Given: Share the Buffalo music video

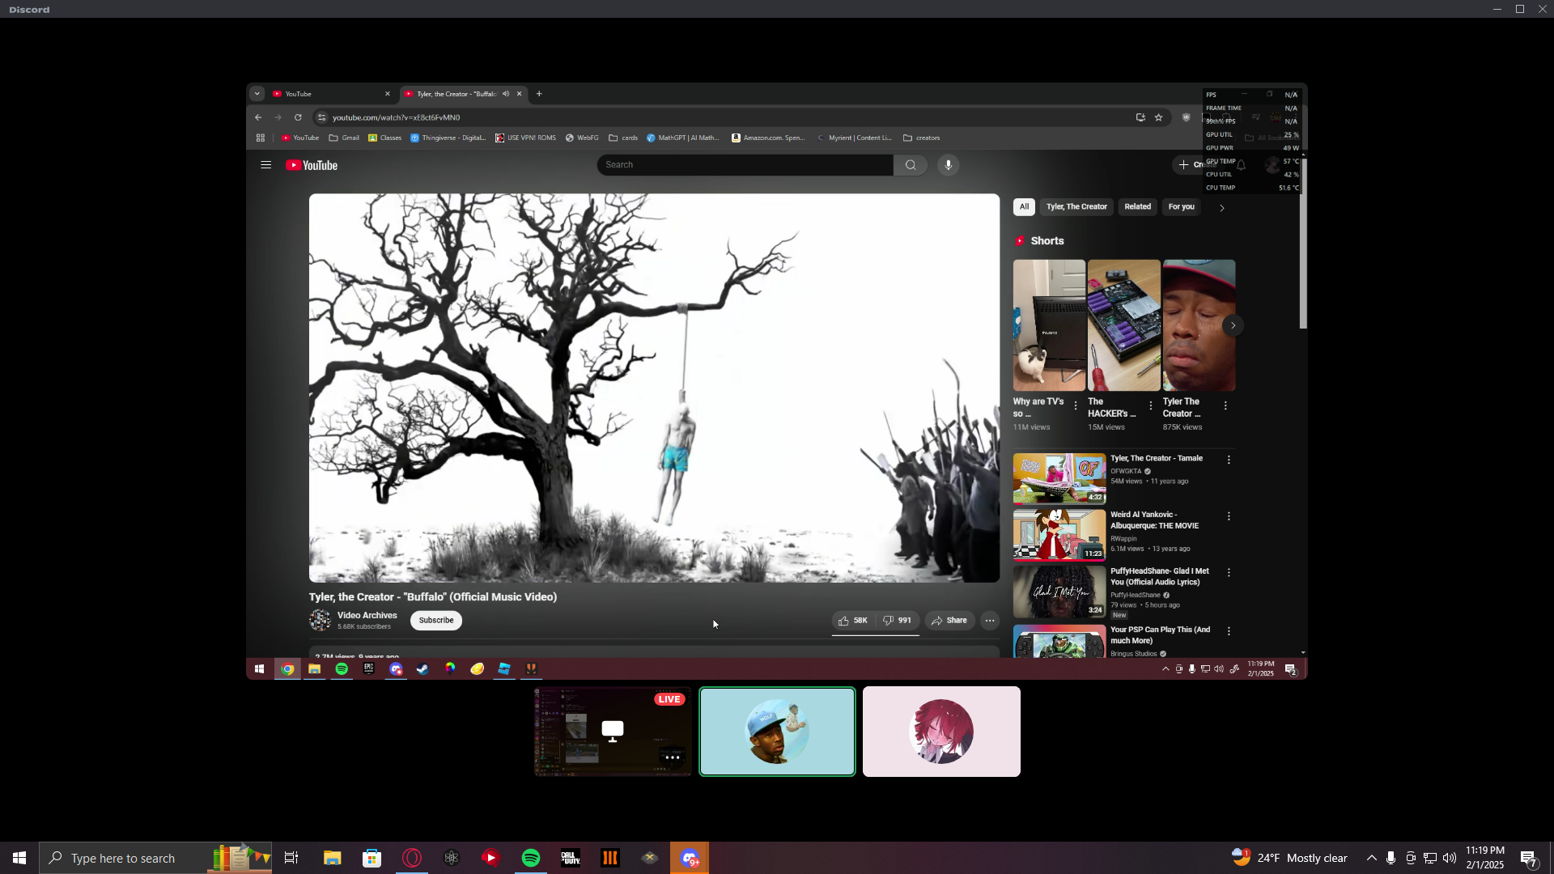Looking at the screenshot, I should (x=949, y=621).
